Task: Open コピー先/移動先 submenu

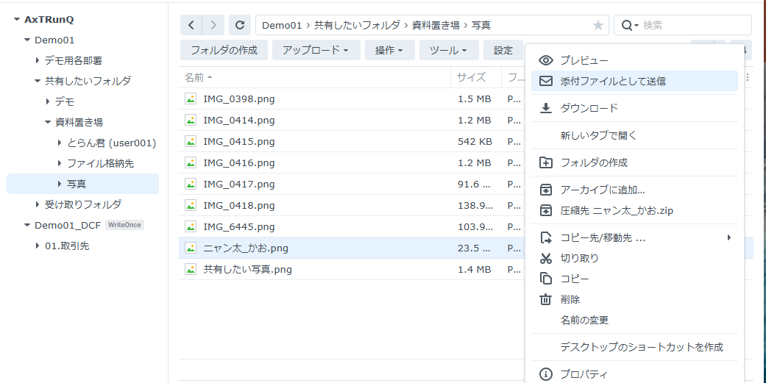Action: [x=634, y=237]
